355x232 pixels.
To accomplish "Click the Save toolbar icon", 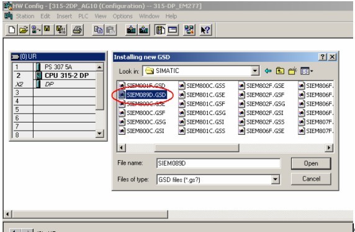I will click(47, 30).
